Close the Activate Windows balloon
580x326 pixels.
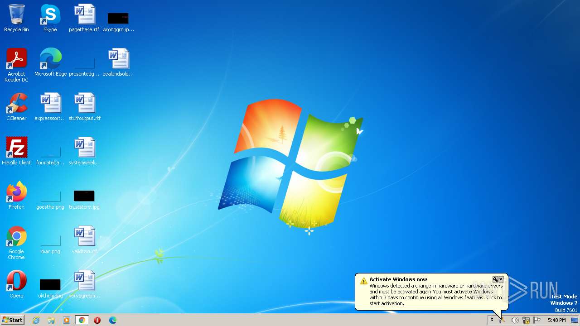[501, 279]
